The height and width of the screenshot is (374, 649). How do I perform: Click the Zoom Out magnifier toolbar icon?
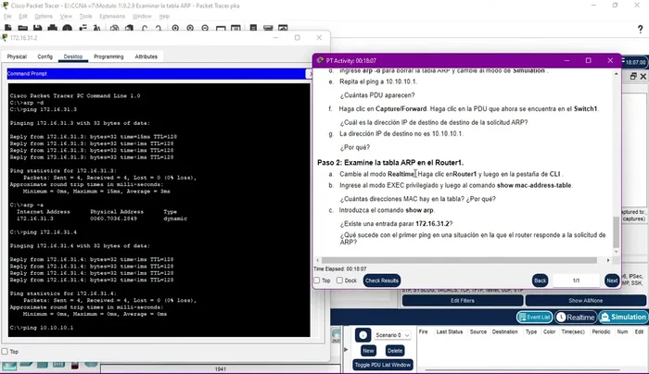pyautogui.click(x=205, y=28)
